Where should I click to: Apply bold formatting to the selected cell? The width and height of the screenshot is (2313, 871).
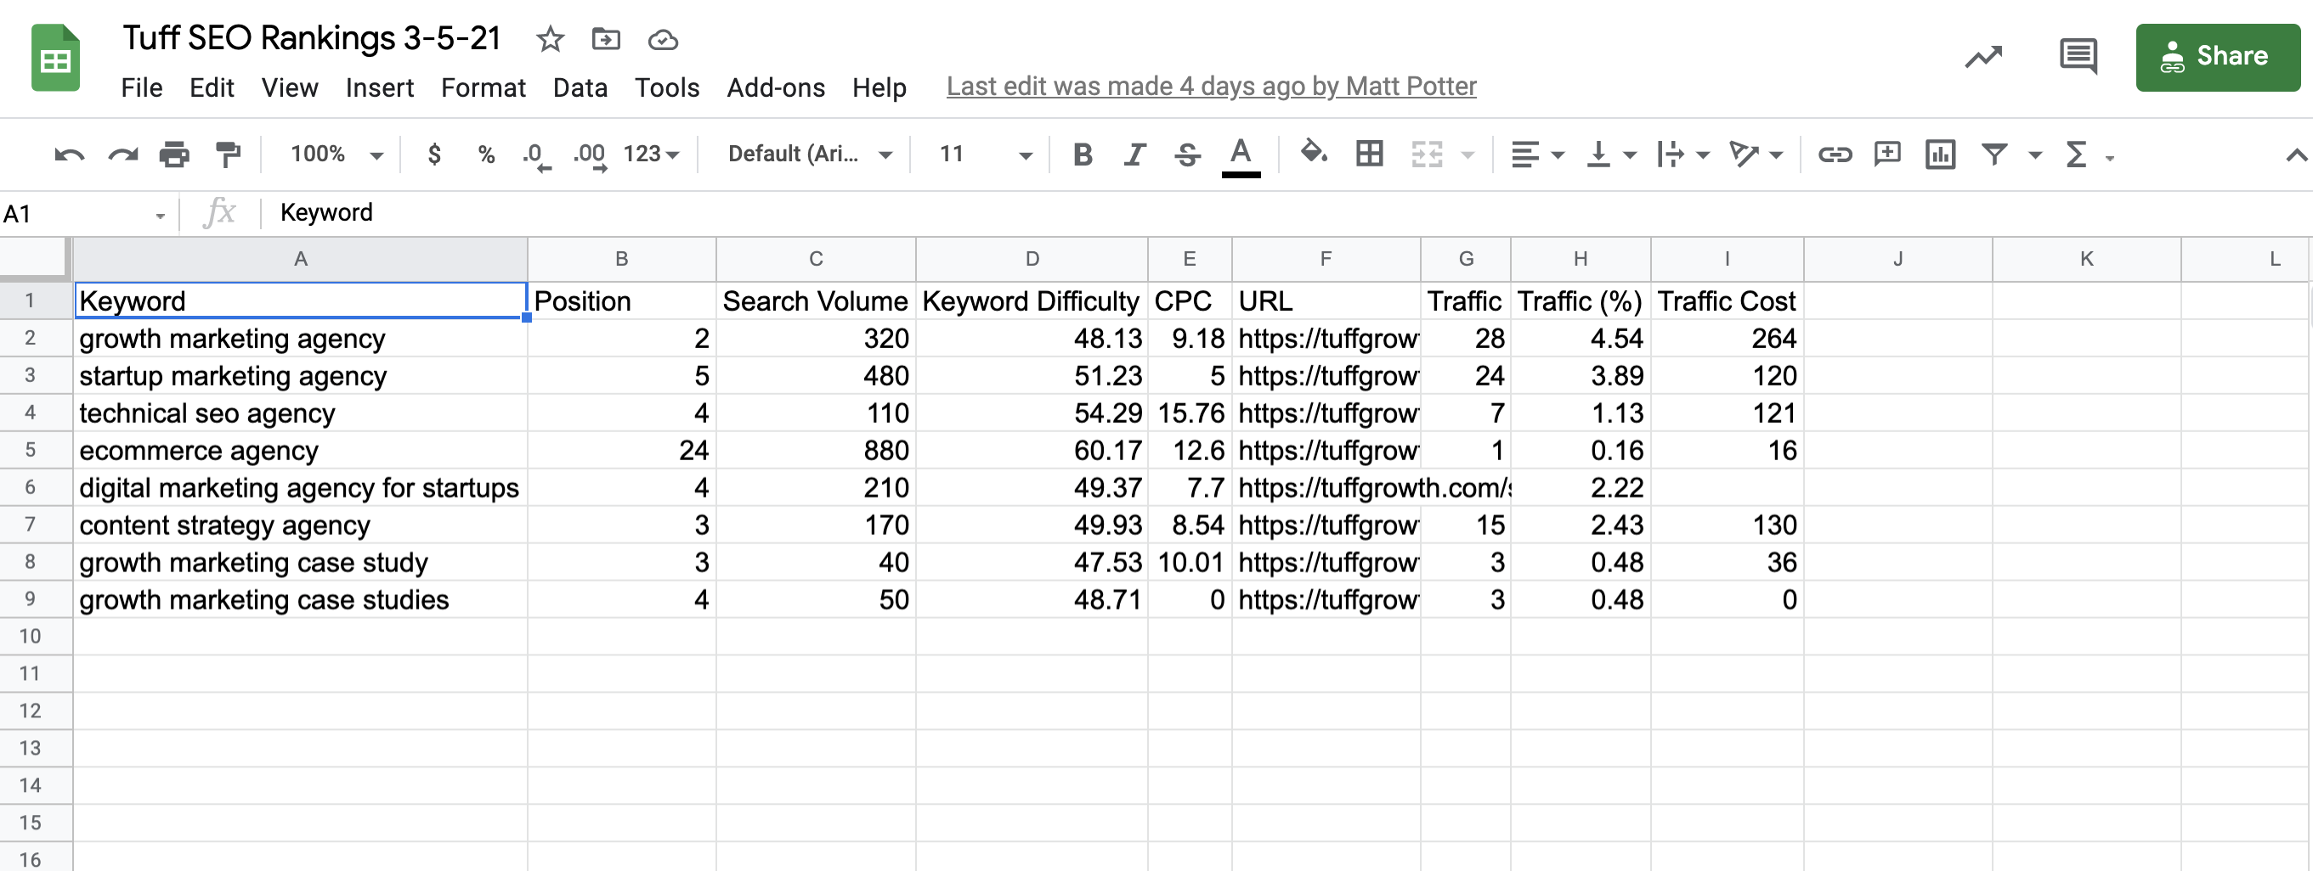click(x=1081, y=154)
